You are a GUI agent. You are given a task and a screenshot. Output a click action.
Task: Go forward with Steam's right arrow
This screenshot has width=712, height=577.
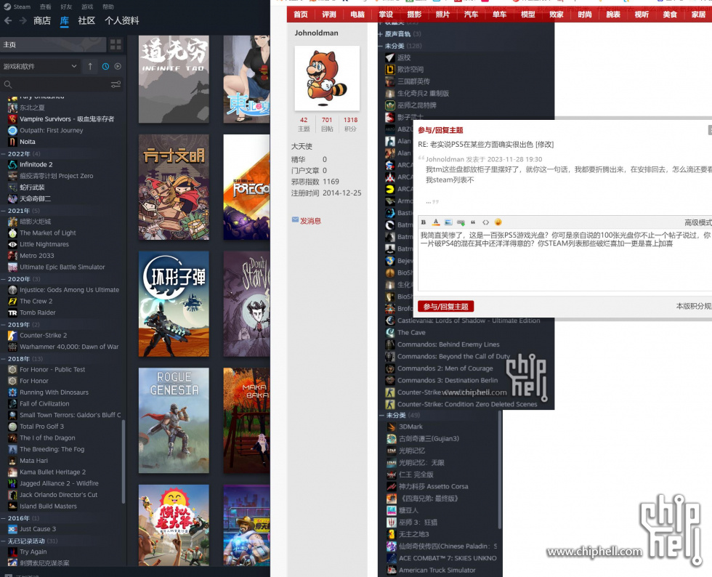click(23, 20)
